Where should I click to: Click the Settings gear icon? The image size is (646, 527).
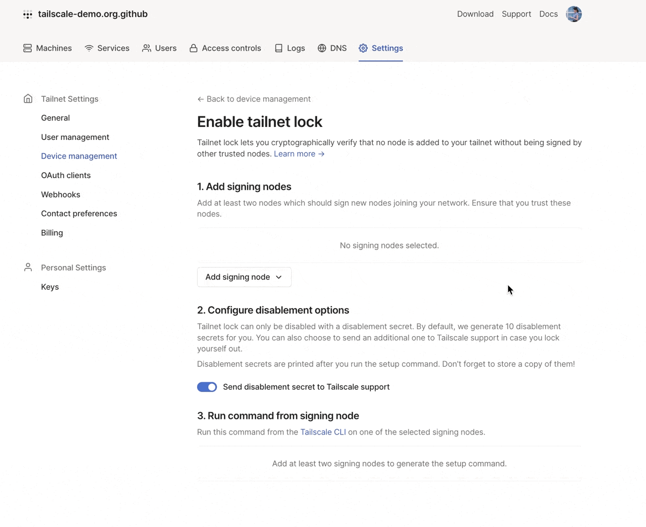click(x=363, y=48)
